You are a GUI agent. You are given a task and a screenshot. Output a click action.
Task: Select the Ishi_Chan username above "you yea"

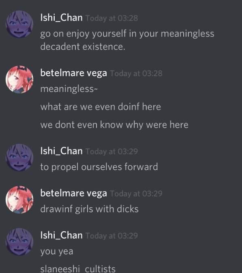click(x=61, y=235)
